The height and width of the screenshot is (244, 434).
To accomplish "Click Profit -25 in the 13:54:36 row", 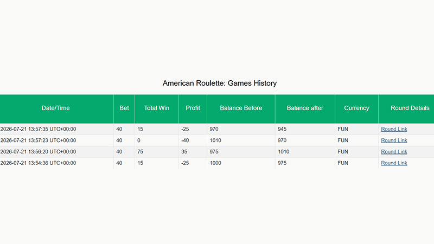I will pos(185,163).
